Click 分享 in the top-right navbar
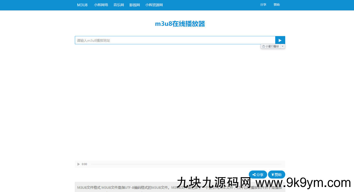354x192 pixels. pyautogui.click(x=263, y=5)
